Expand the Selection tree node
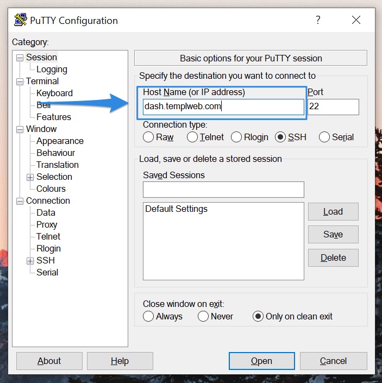382x383 pixels. coord(30,177)
